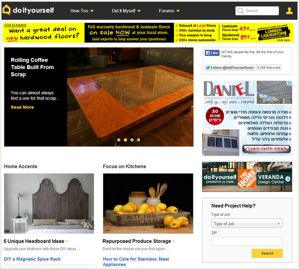Click the Home Depot logo in banner
Image resolution: width=299 pixels, height=269 pixels.
[246, 177]
